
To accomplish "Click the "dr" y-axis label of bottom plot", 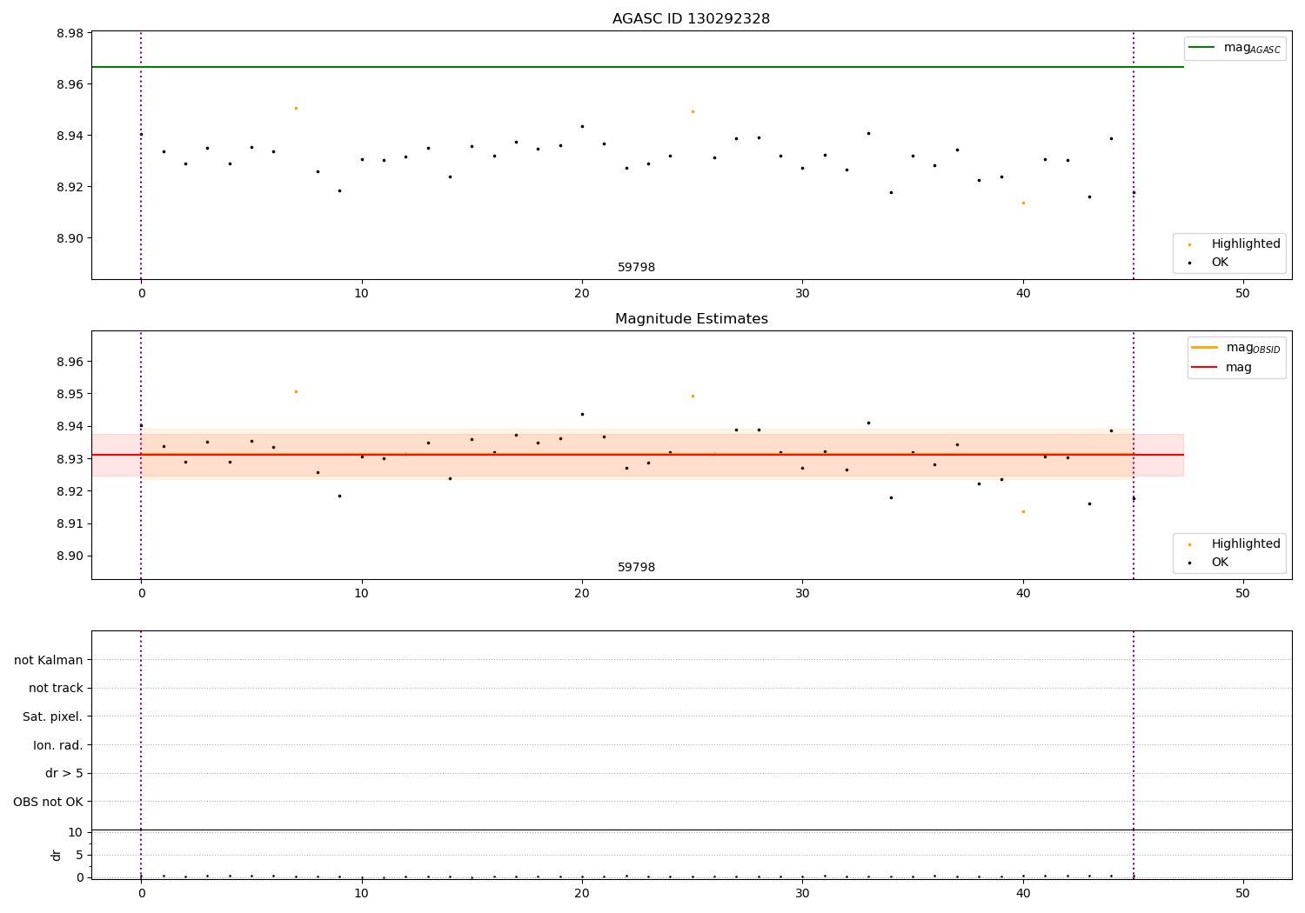I will 57,855.
